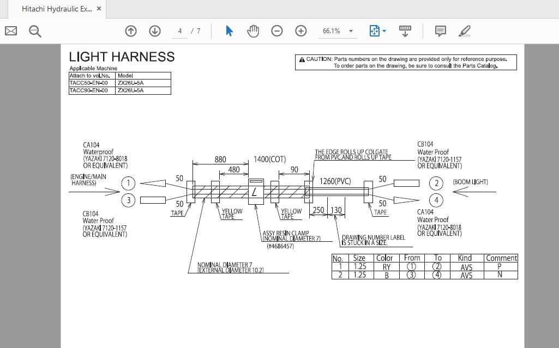
Task: Click the fit page tool icon
Action: coord(374,31)
